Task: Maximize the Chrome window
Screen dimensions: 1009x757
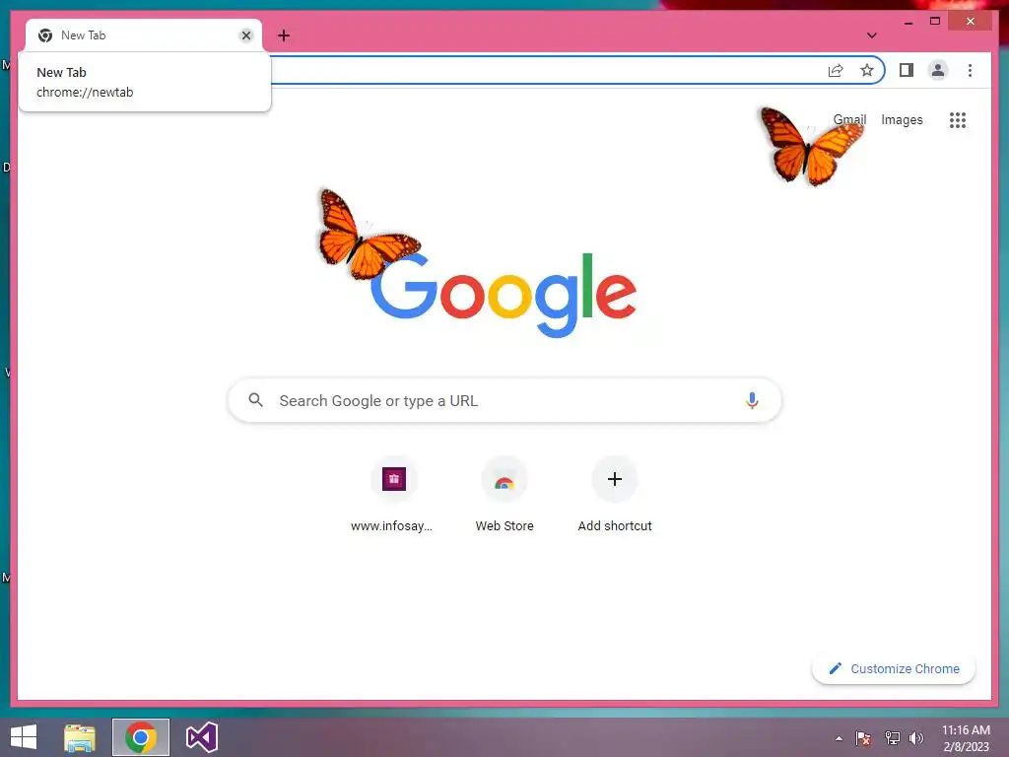Action: [935, 22]
